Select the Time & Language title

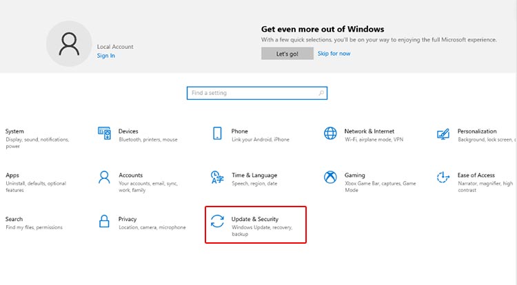click(x=254, y=175)
